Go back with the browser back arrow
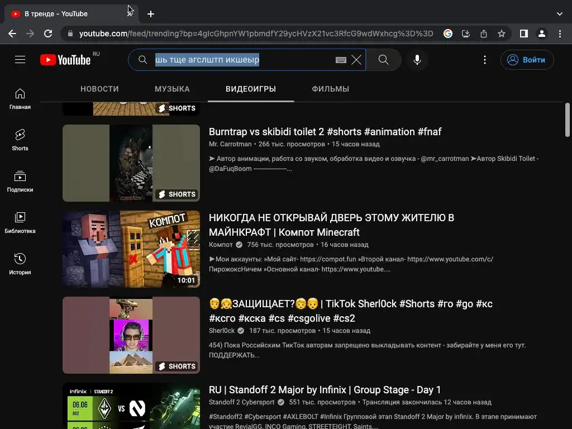 click(12, 34)
